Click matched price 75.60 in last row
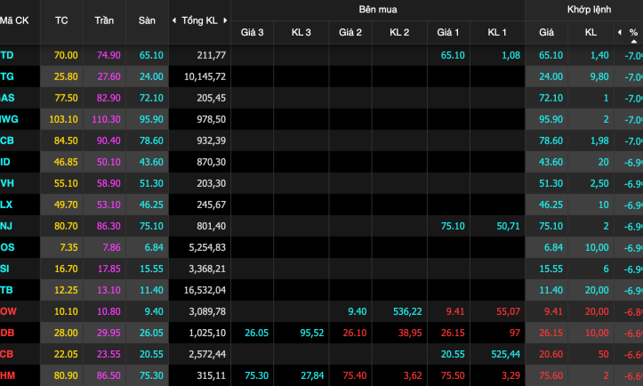Viewport: 643px width, 386px height. (547, 375)
